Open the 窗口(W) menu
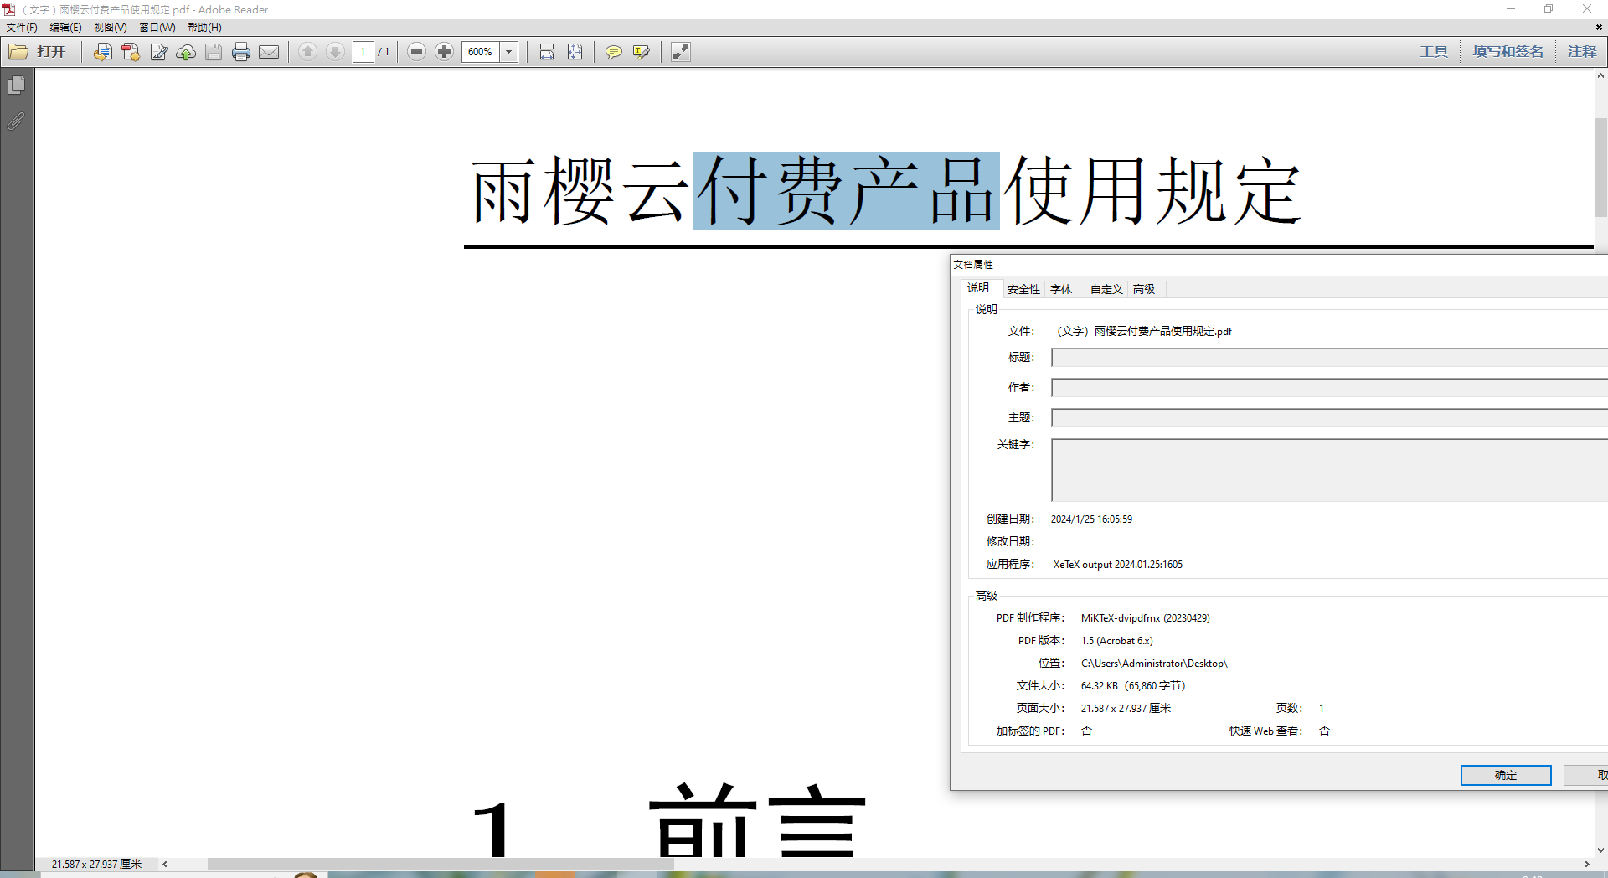1608x878 pixels. tap(157, 28)
